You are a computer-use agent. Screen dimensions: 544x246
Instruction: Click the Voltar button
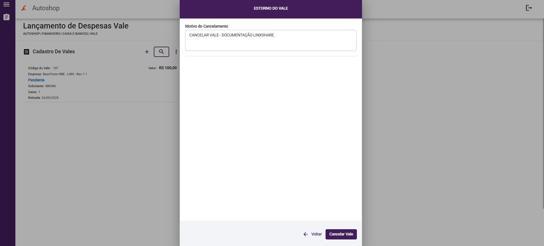pyautogui.click(x=313, y=234)
